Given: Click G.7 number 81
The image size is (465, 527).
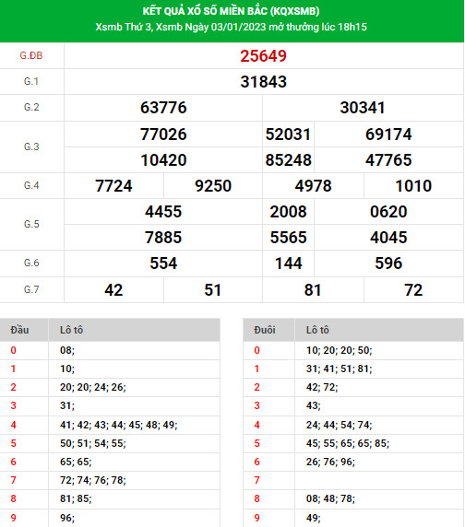Looking at the screenshot, I should [x=313, y=290].
